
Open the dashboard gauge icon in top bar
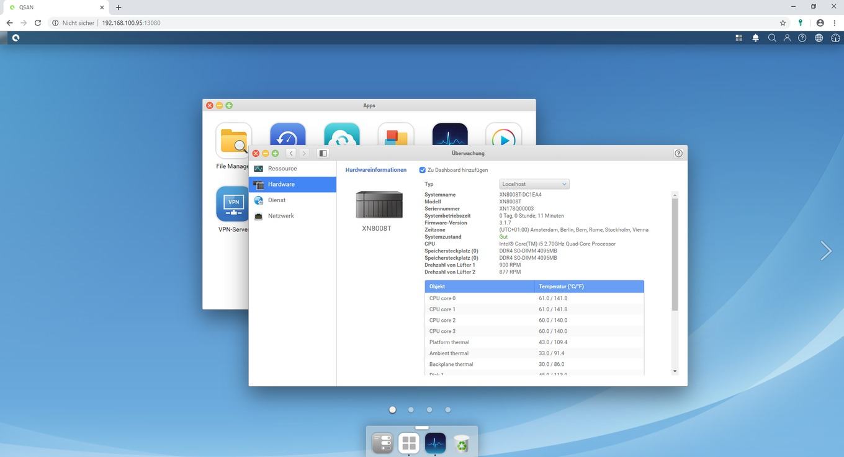click(x=835, y=38)
